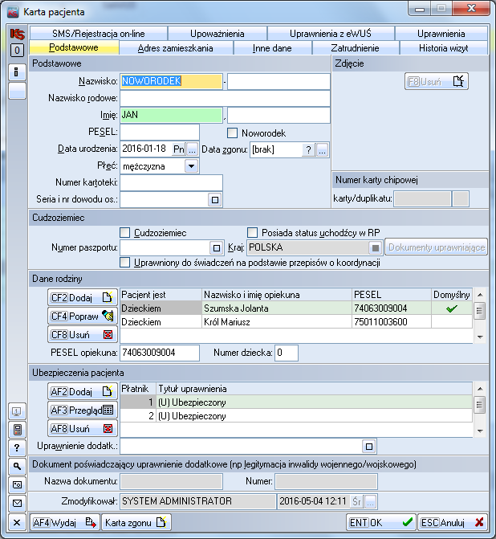Select insurance row with Płatnik 2

coord(296,416)
